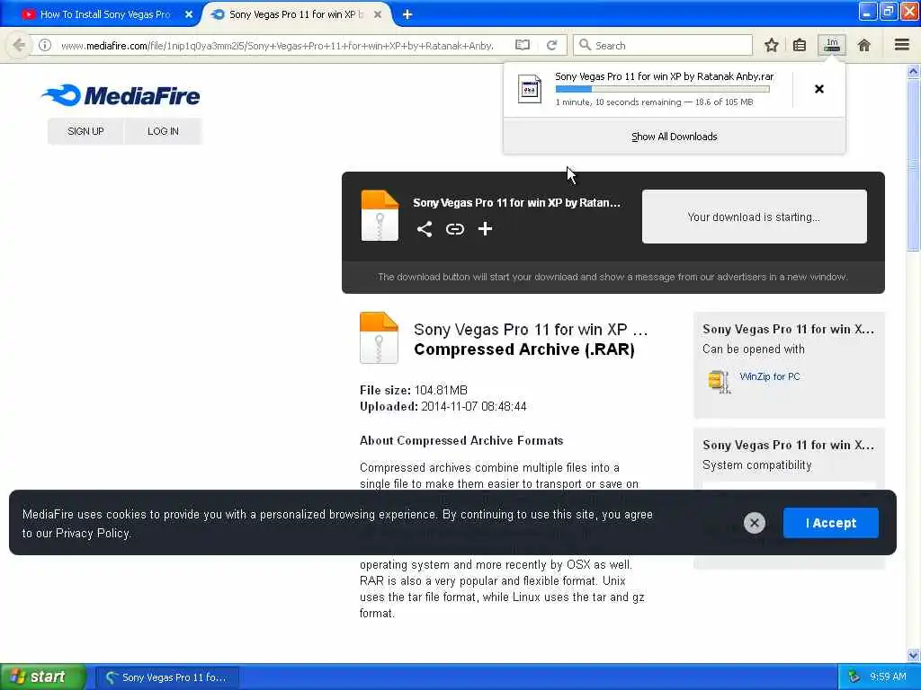The height and width of the screenshot is (690, 921).
Task: Click the archive icon beside Compressed Archive heading
Action: 379,338
